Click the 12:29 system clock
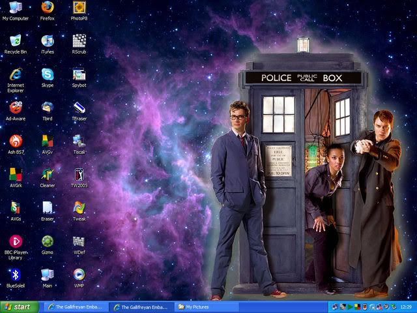 click(x=406, y=307)
